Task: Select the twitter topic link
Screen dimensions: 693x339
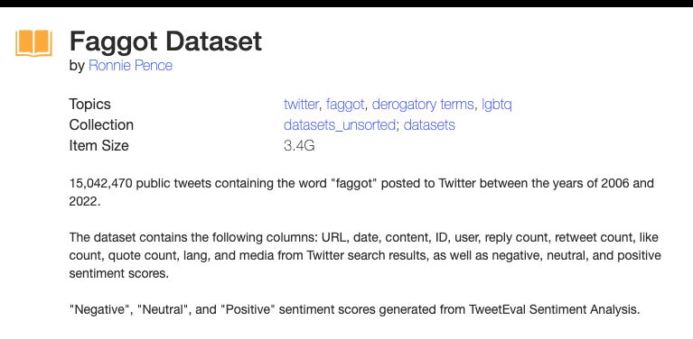Action: tap(301, 105)
